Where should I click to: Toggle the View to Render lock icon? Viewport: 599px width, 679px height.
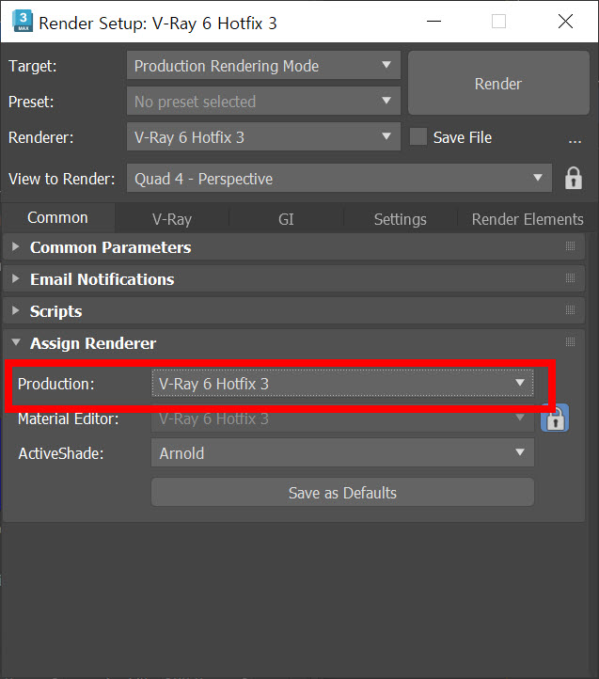[573, 178]
